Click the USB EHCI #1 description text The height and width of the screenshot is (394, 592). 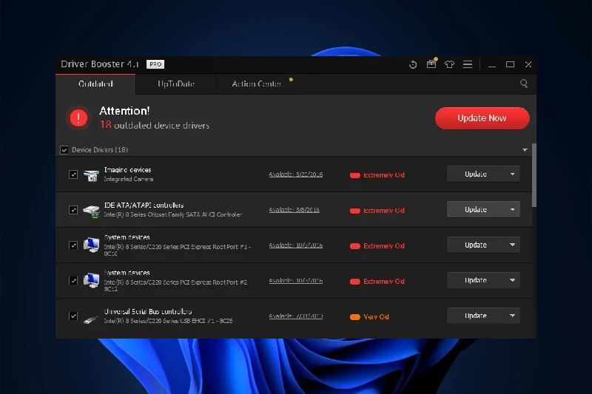(169, 321)
